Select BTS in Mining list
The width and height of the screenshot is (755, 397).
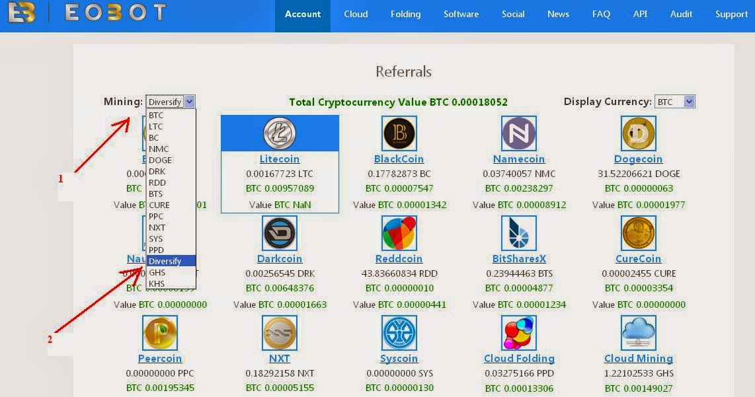(x=171, y=194)
